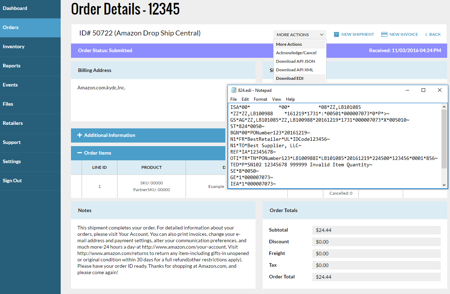Click the plus icon beside Additional Information

(80, 135)
